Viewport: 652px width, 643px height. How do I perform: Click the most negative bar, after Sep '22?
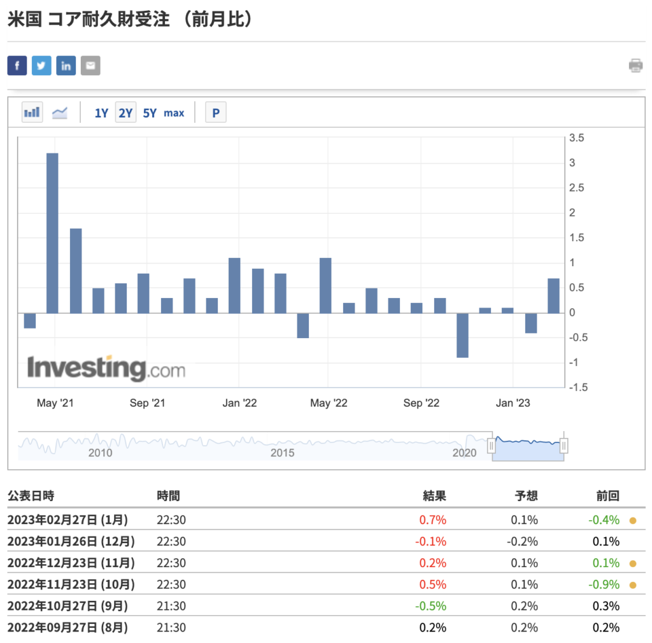tap(462, 335)
